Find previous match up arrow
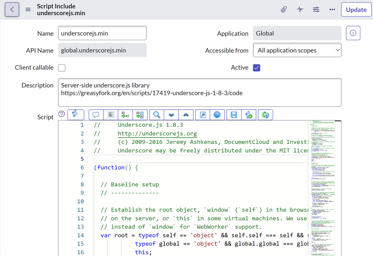 186,115
